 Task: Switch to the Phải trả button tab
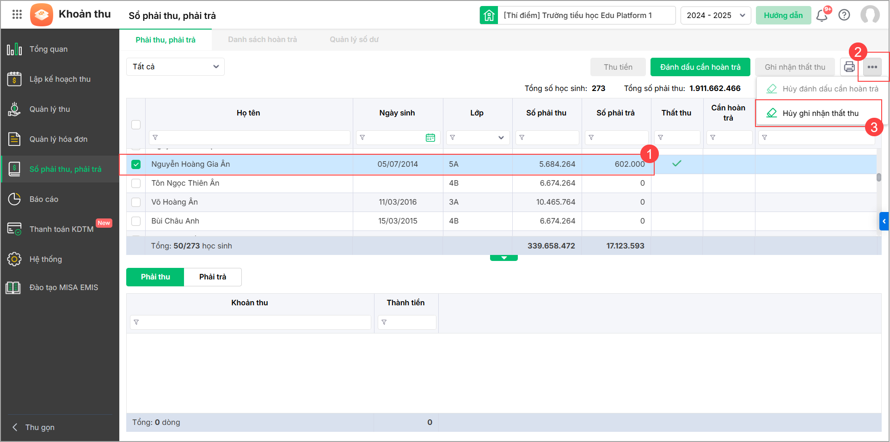(x=213, y=277)
